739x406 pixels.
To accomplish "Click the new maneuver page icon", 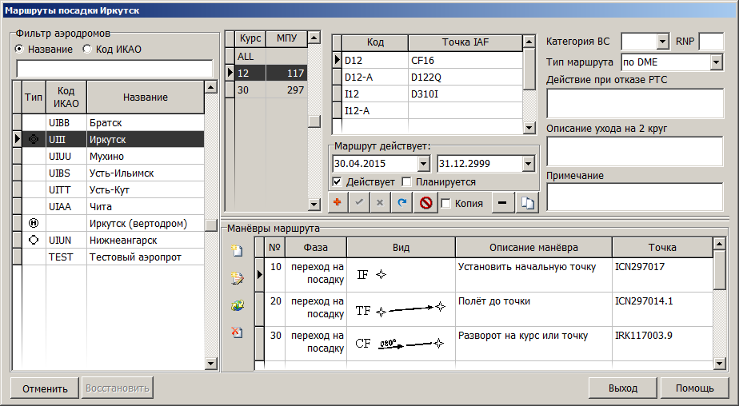I will click(x=237, y=251).
